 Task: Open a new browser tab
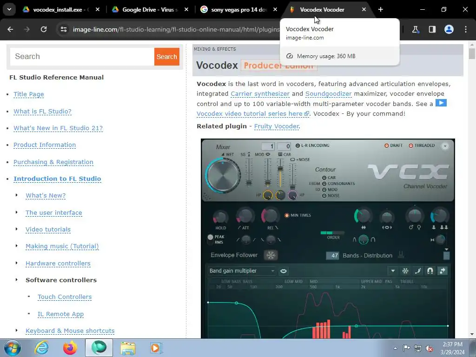point(380,9)
